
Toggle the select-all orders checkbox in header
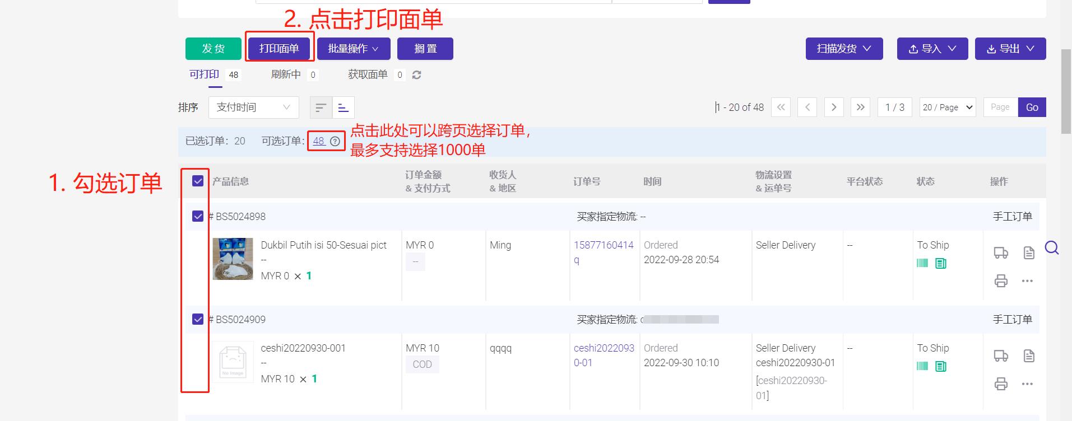198,181
